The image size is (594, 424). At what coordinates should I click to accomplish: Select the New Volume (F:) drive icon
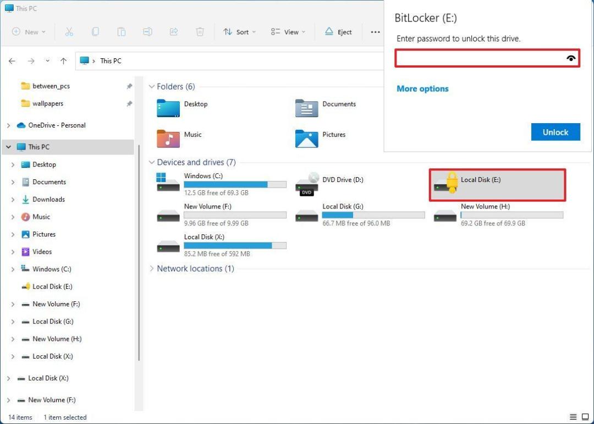tap(168, 217)
